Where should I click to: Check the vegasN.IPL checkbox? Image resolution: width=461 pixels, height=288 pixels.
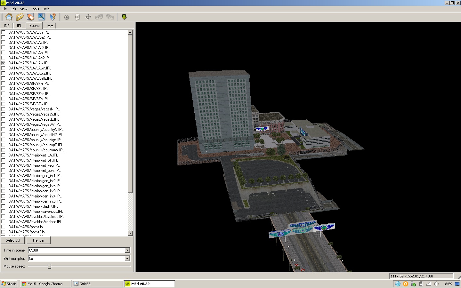(x=4, y=109)
